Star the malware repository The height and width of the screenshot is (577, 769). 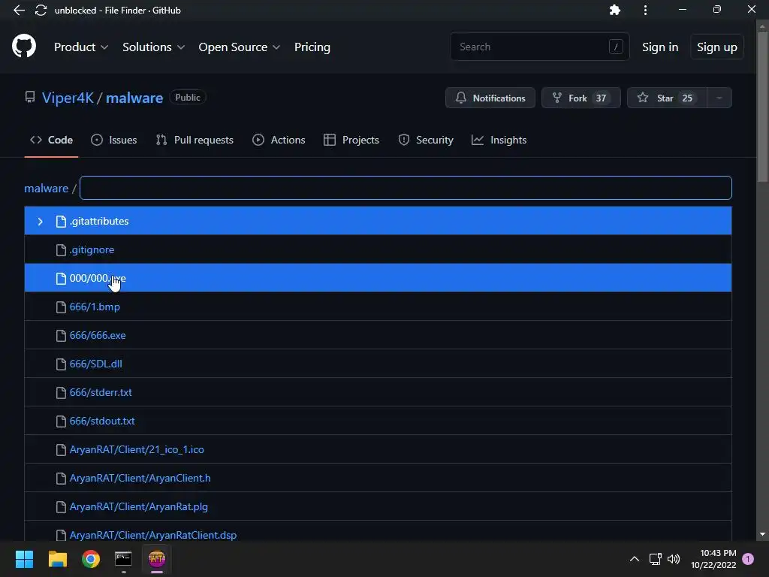[x=667, y=98]
